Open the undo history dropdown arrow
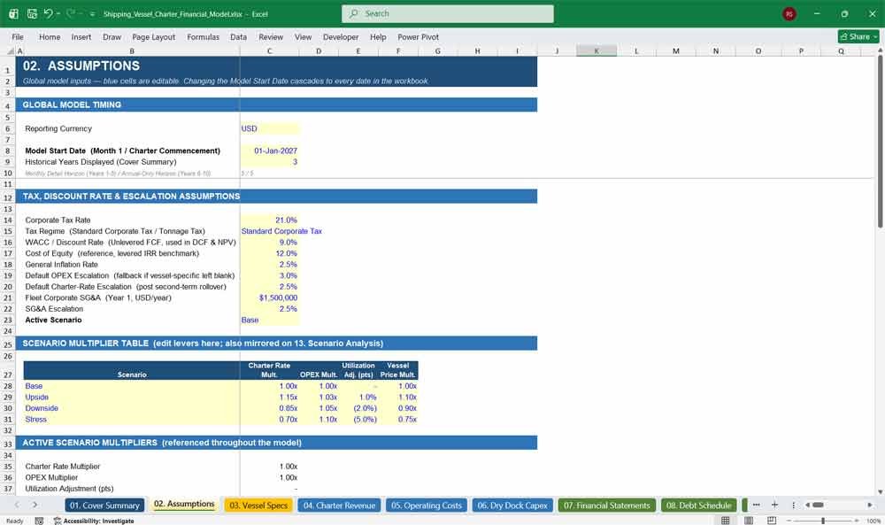Viewport: 885px width, 525px height. pos(58,13)
